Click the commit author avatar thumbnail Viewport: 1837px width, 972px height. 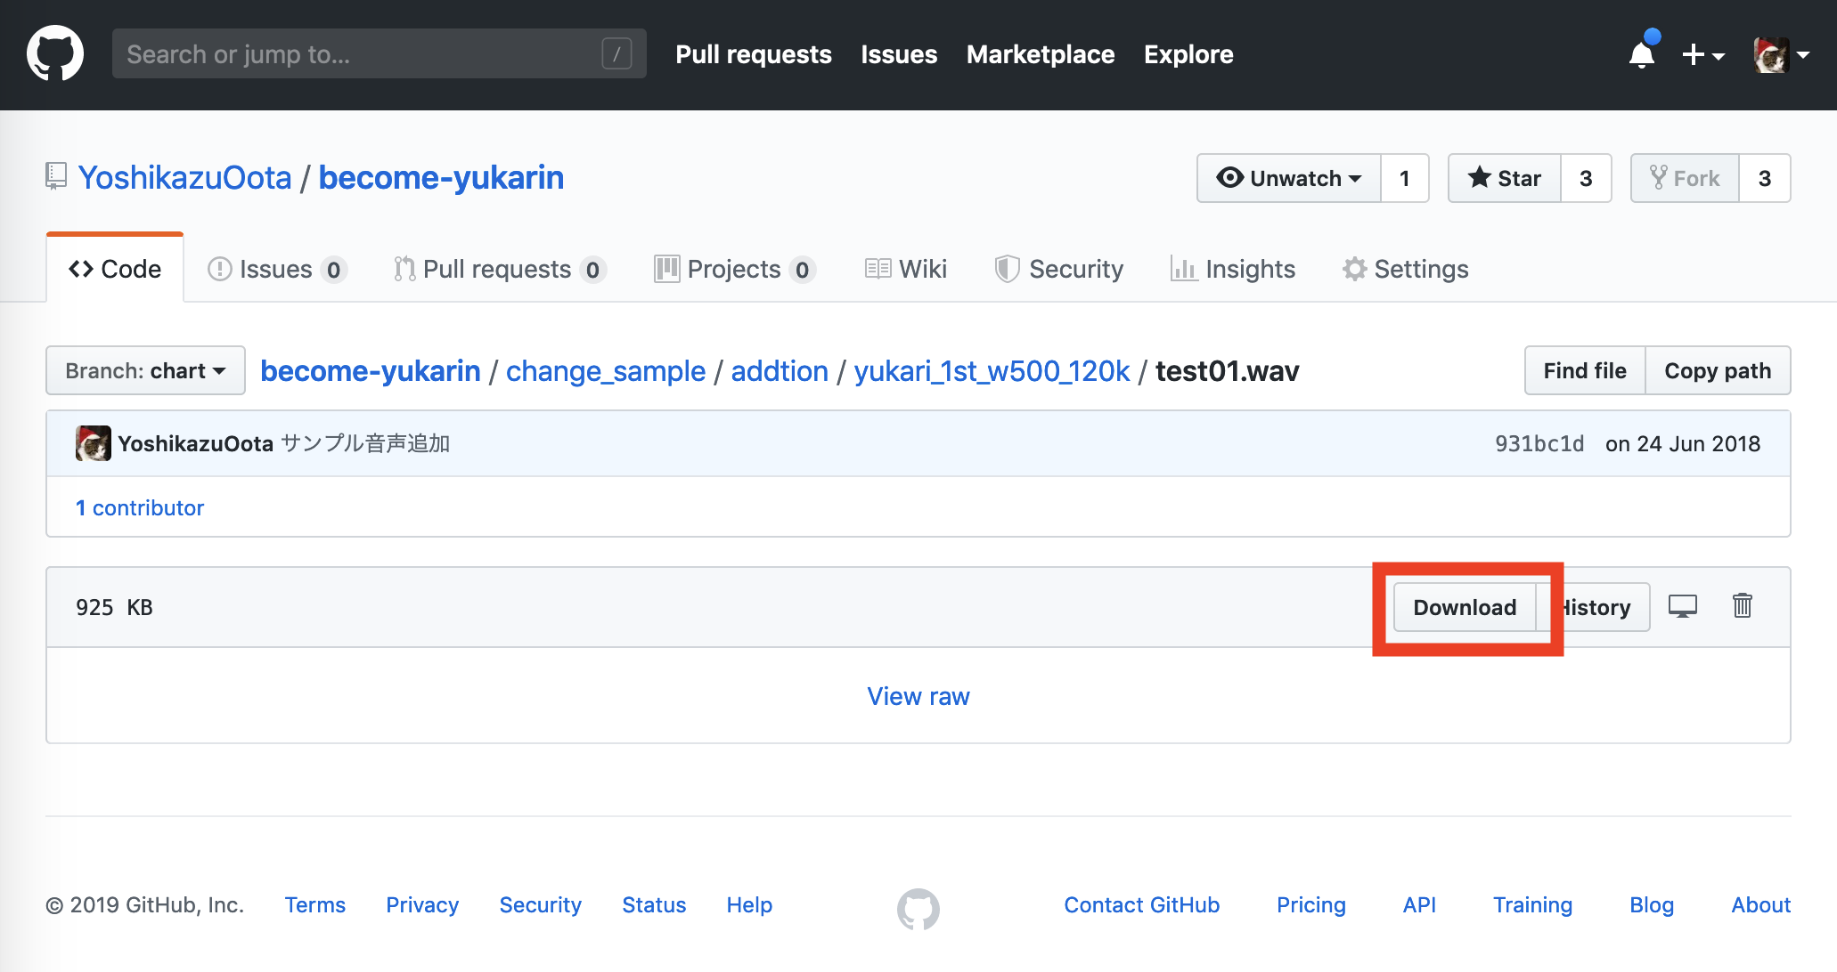pos(94,443)
